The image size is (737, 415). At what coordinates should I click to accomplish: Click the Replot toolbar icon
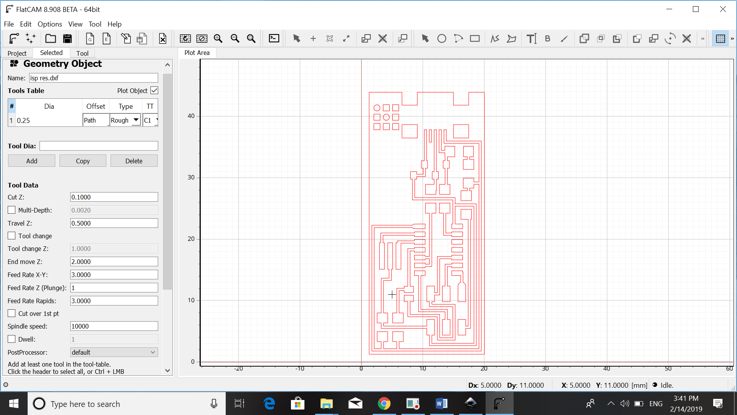pos(185,38)
